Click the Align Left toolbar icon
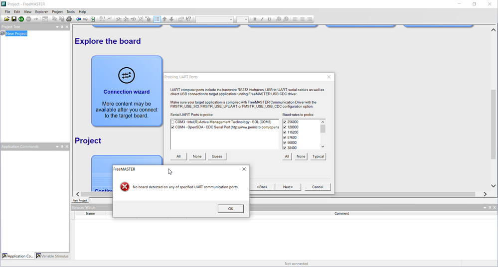This screenshot has width=498, height=267. (295, 19)
